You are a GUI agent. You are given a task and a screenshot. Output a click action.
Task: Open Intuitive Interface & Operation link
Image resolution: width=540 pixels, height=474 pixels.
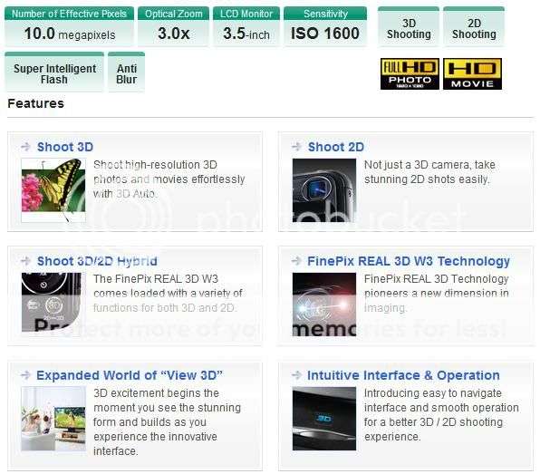coord(403,375)
